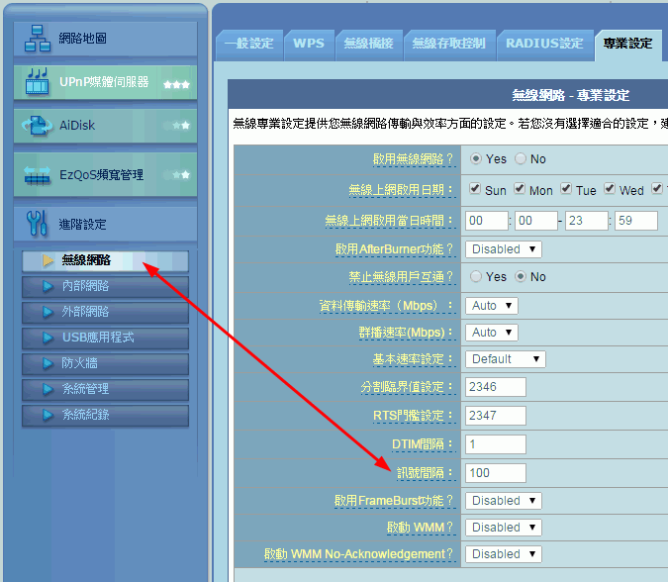The width and height of the screenshot is (668, 582).
Task: Open the 啟用FrameBurst功能 dropdown
Action: tap(503, 501)
